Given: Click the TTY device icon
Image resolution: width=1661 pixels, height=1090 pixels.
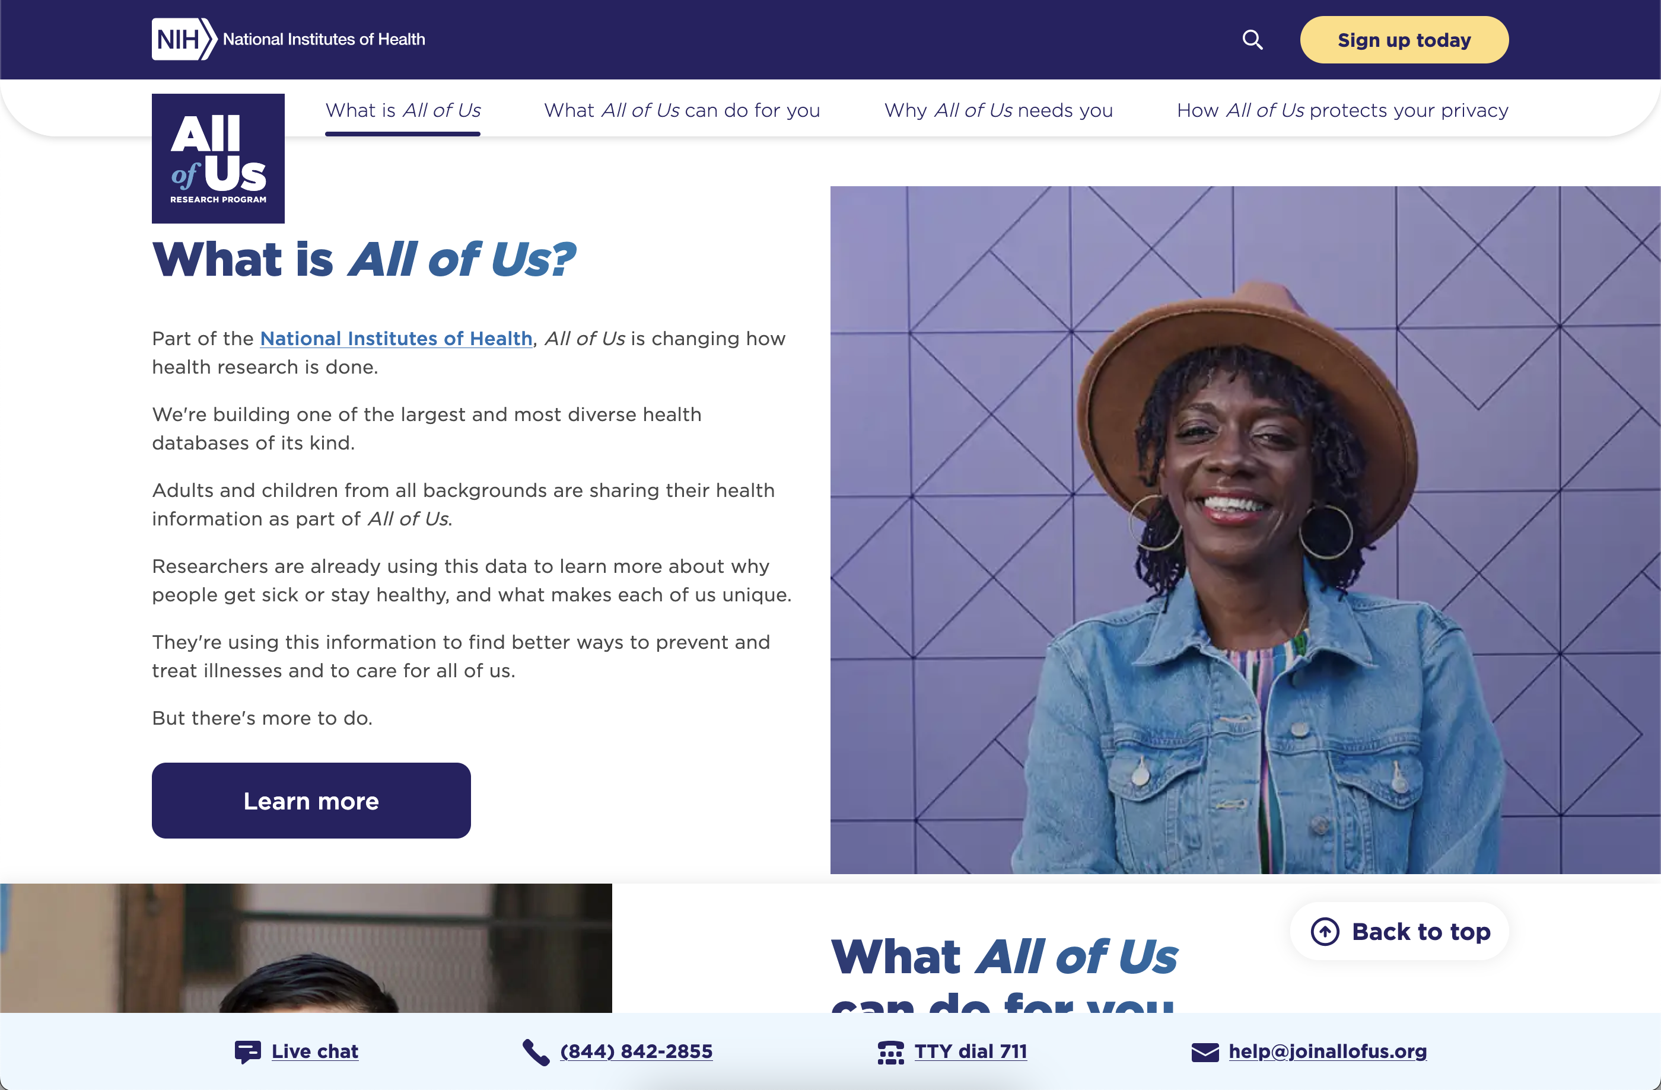Looking at the screenshot, I should tap(890, 1051).
